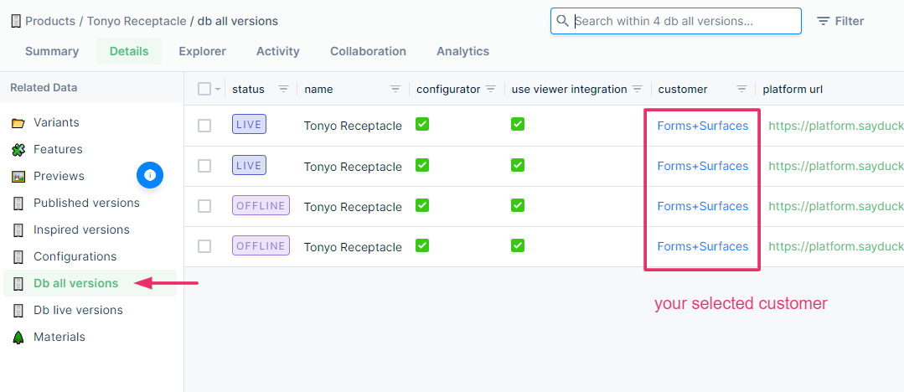This screenshot has width=904, height=392.
Task: Check the first LIVE row checkbox
Action: pos(204,126)
